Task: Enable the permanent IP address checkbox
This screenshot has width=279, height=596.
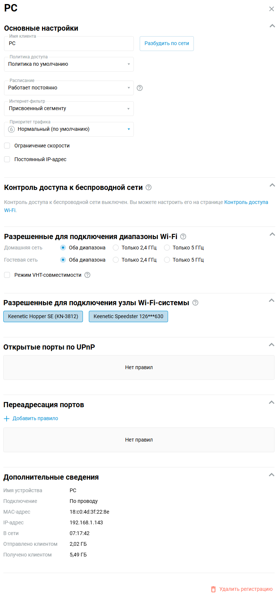Action: pyautogui.click(x=7, y=159)
